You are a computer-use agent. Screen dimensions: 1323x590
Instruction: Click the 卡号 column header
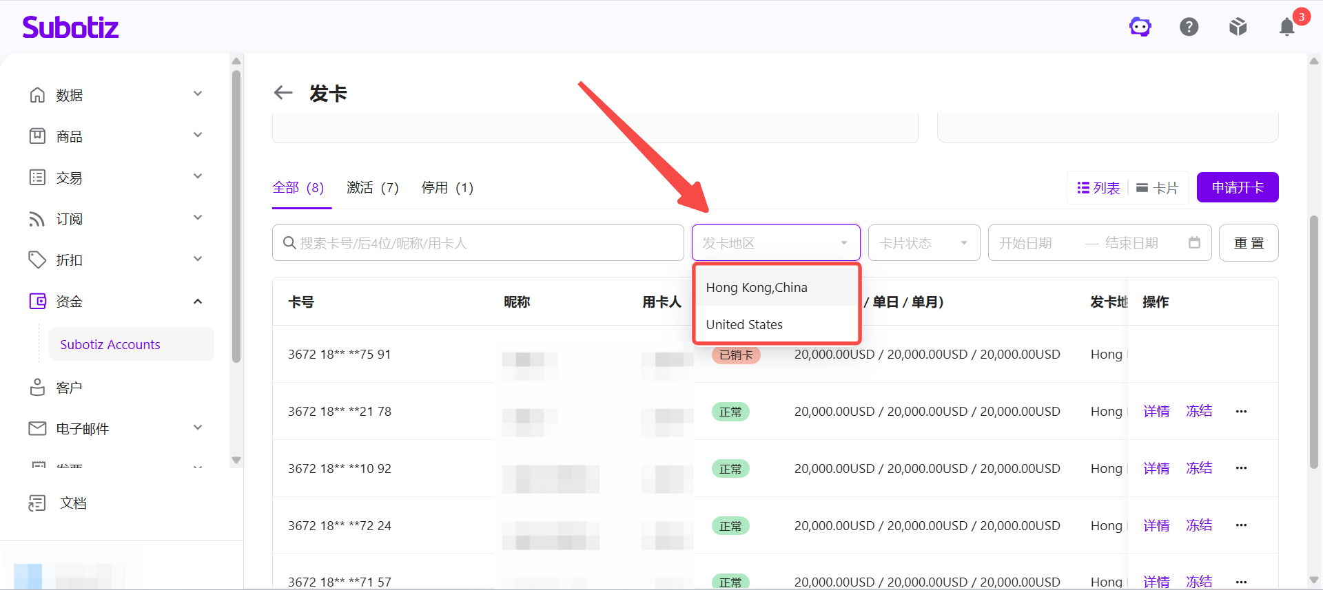click(x=301, y=302)
